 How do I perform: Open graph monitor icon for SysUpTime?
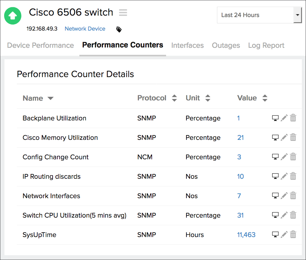[275, 235]
